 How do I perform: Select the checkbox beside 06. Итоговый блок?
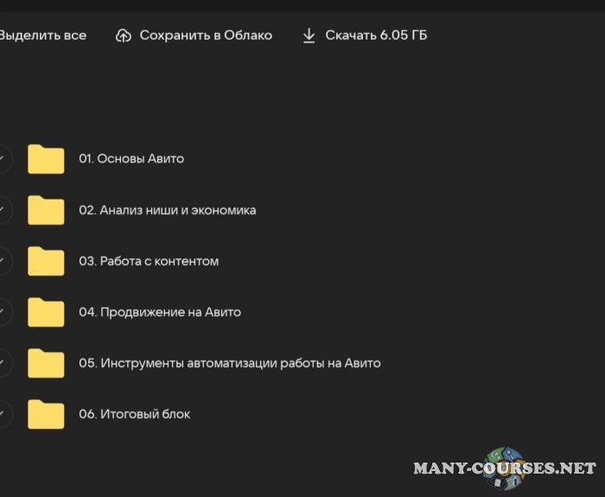point(3,414)
